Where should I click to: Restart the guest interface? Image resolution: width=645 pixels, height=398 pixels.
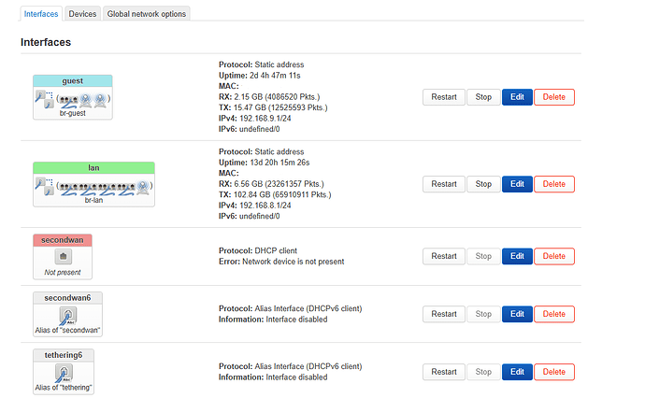click(444, 97)
